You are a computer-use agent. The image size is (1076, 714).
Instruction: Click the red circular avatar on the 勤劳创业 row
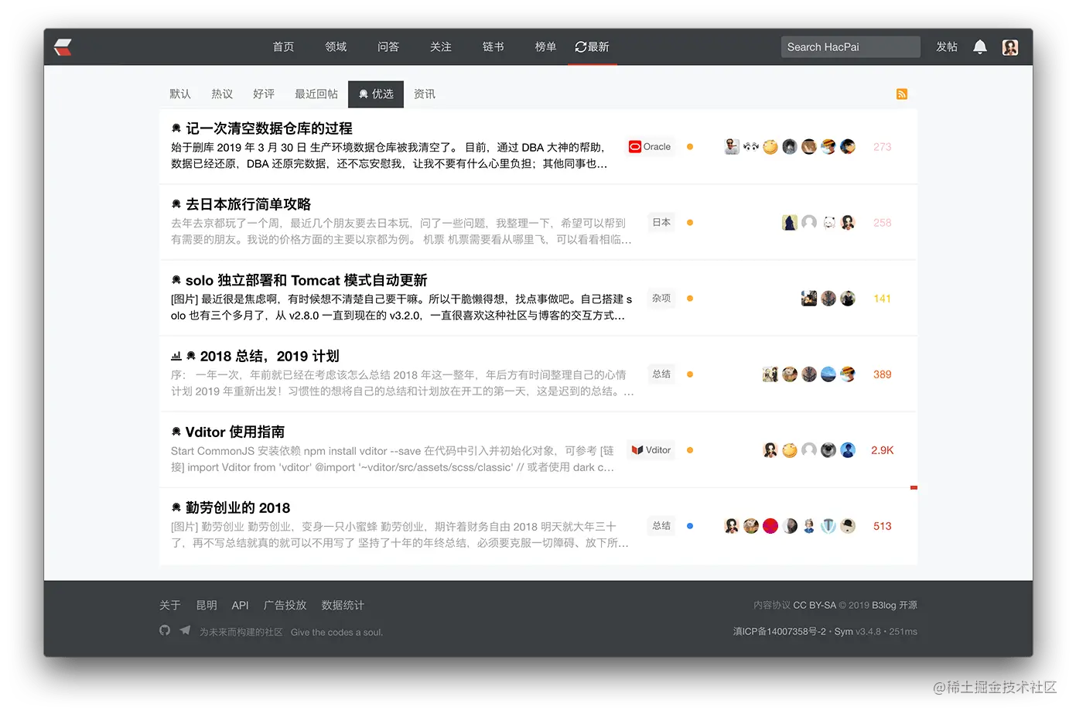point(770,526)
